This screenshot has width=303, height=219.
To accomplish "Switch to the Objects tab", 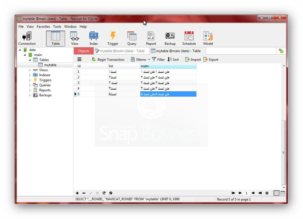I will tap(84, 51).
